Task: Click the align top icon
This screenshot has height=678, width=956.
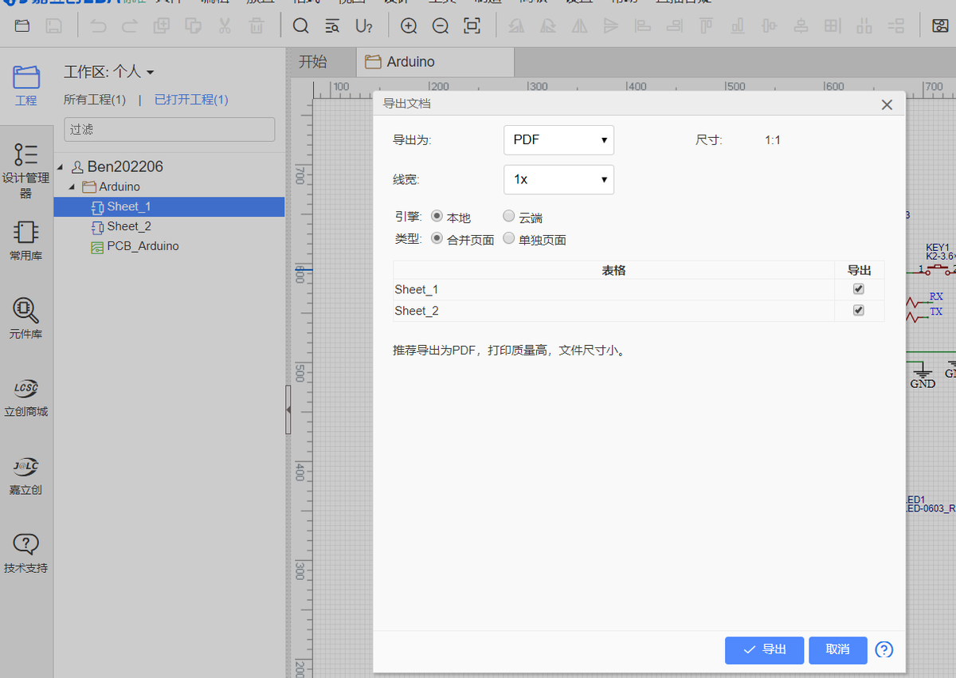Action: (x=706, y=26)
